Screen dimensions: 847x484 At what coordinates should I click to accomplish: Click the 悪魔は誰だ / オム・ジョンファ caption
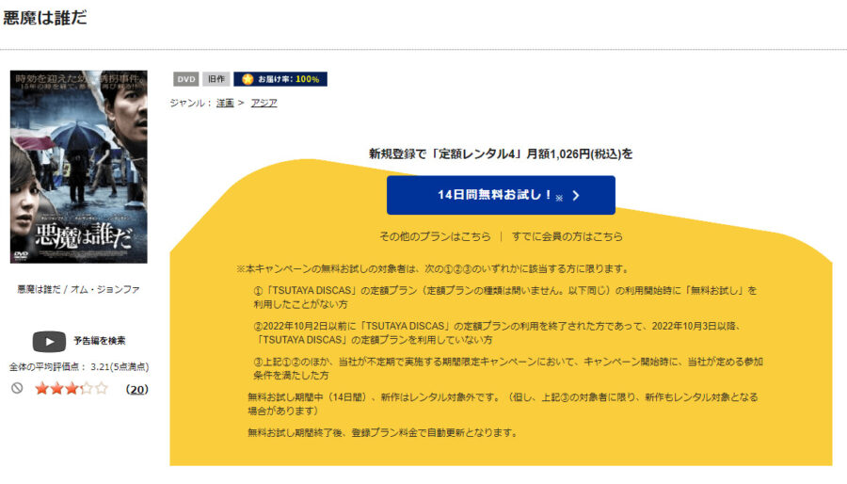coord(78,289)
